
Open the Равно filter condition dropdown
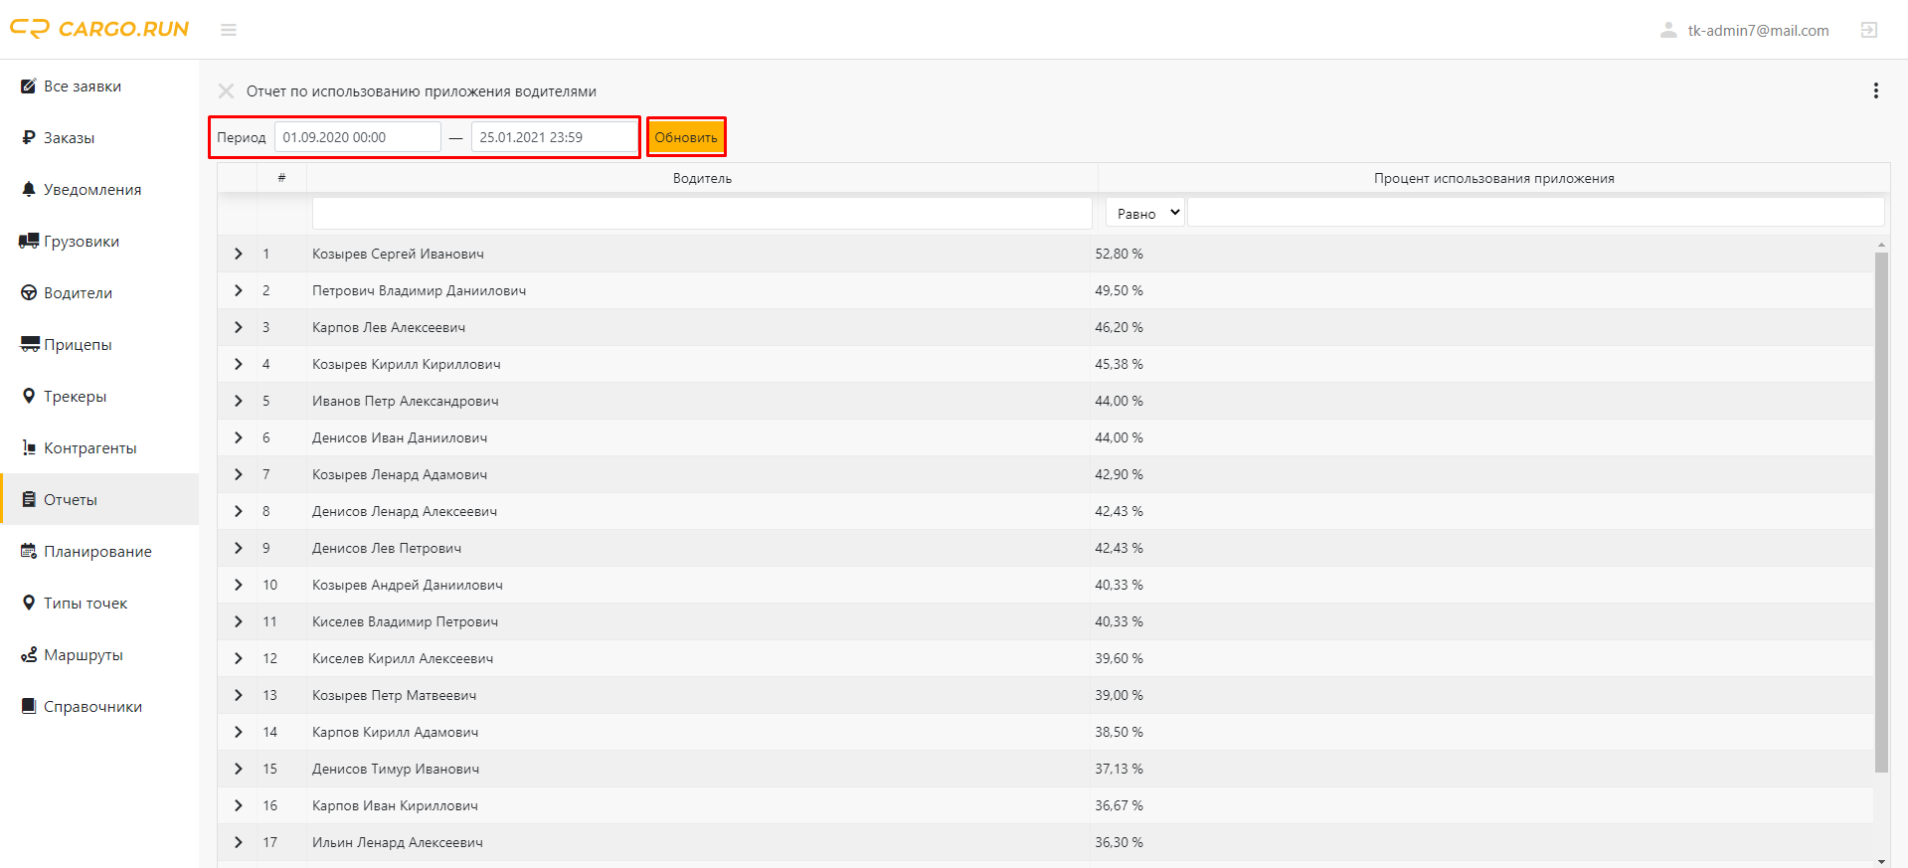pos(1144,213)
